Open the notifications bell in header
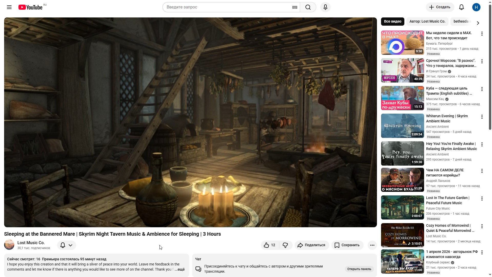Image resolution: width=492 pixels, height=277 pixels. 462,7
